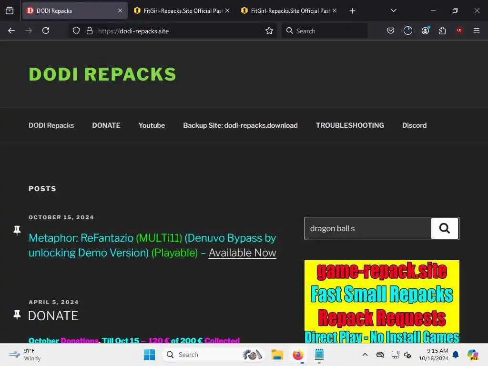Switch to second FitGirl-Repacks tab

point(289,11)
